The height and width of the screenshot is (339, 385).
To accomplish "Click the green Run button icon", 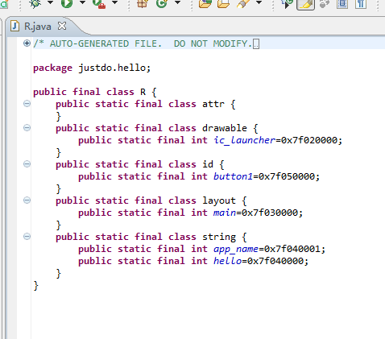I will coord(67,3).
